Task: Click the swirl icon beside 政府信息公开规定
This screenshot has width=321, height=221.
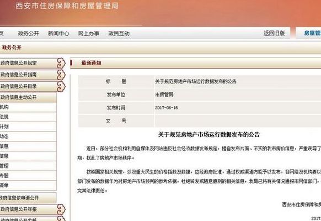Action: pos(61,63)
